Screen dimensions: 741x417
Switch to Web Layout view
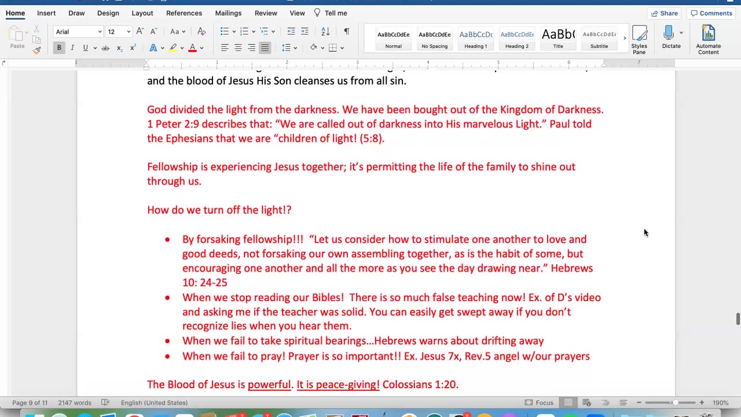[586, 403]
